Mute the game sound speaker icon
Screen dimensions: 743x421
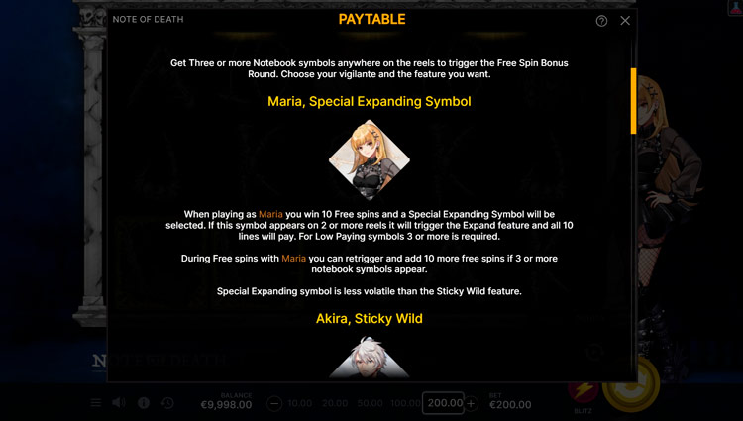click(119, 403)
